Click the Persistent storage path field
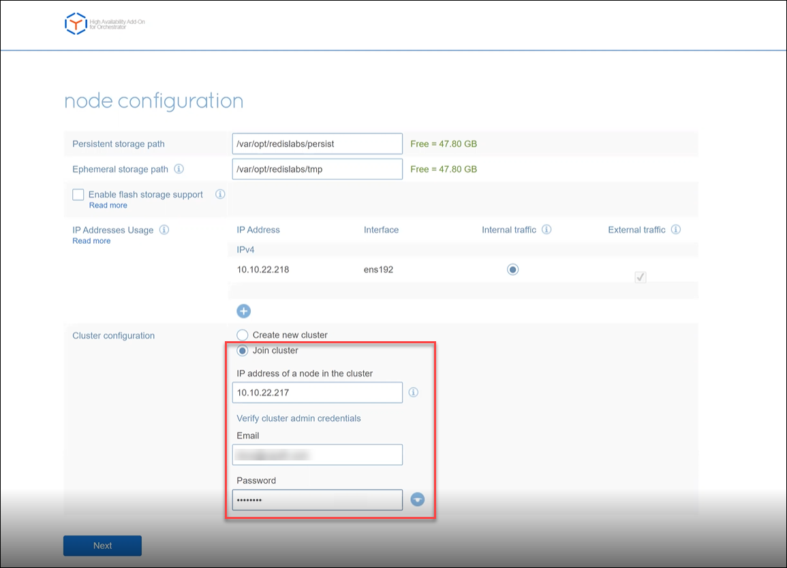The height and width of the screenshot is (568, 787). pos(317,144)
